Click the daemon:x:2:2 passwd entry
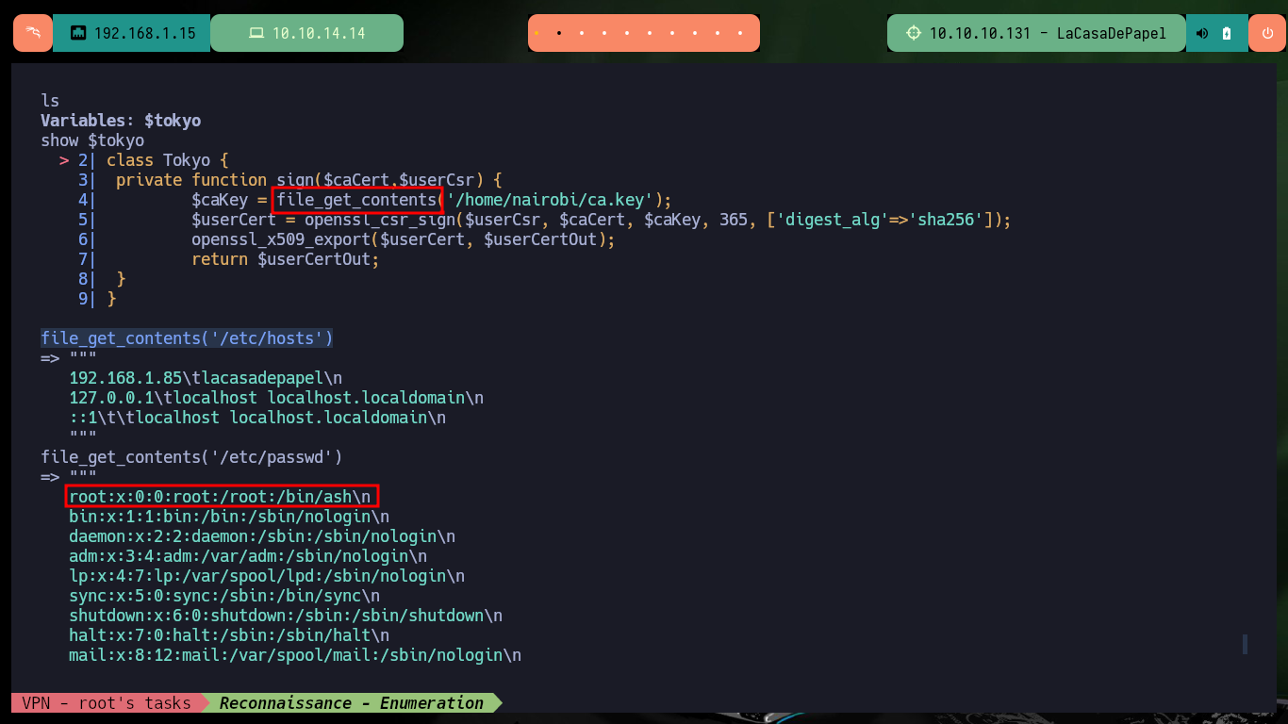The image size is (1288, 724). click(x=262, y=536)
